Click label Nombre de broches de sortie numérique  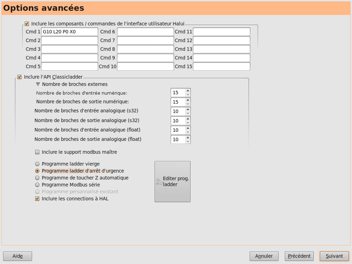[83, 102]
